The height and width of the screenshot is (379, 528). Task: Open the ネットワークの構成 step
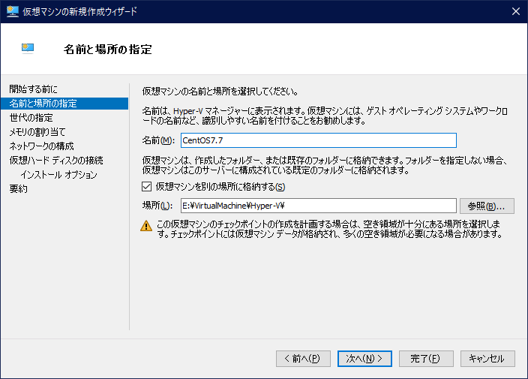point(41,146)
